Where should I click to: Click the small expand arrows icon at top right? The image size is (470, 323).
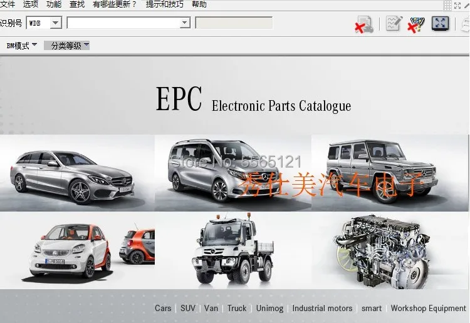click(x=457, y=6)
